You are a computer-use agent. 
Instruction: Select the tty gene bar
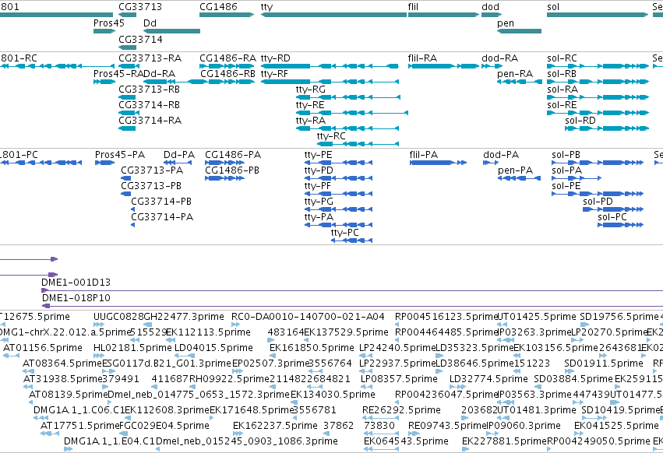(x=333, y=15)
